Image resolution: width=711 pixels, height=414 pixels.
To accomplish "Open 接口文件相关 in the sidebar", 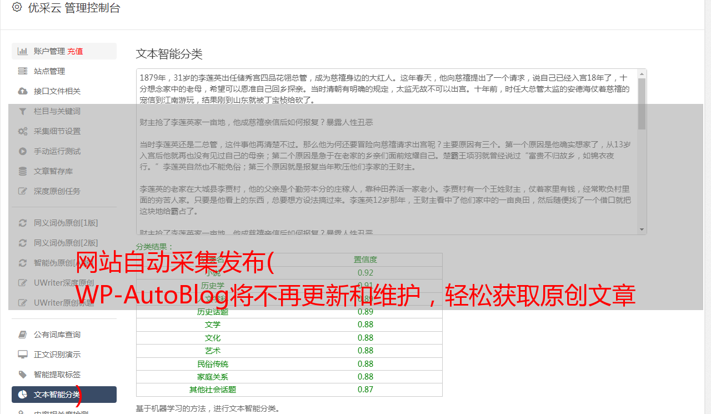I will tap(64, 91).
